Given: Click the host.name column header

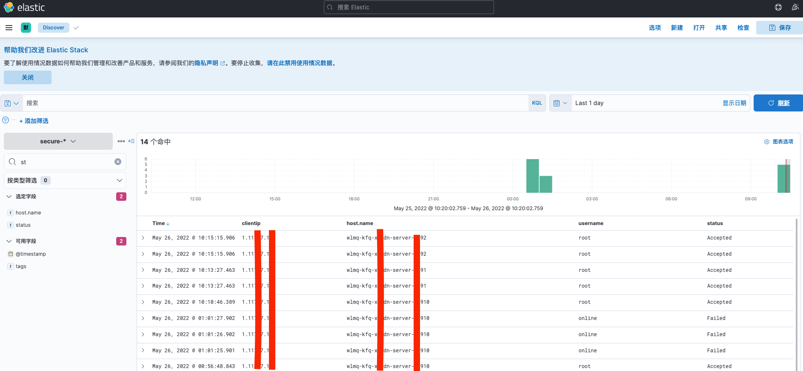Looking at the screenshot, I should 360,223.
